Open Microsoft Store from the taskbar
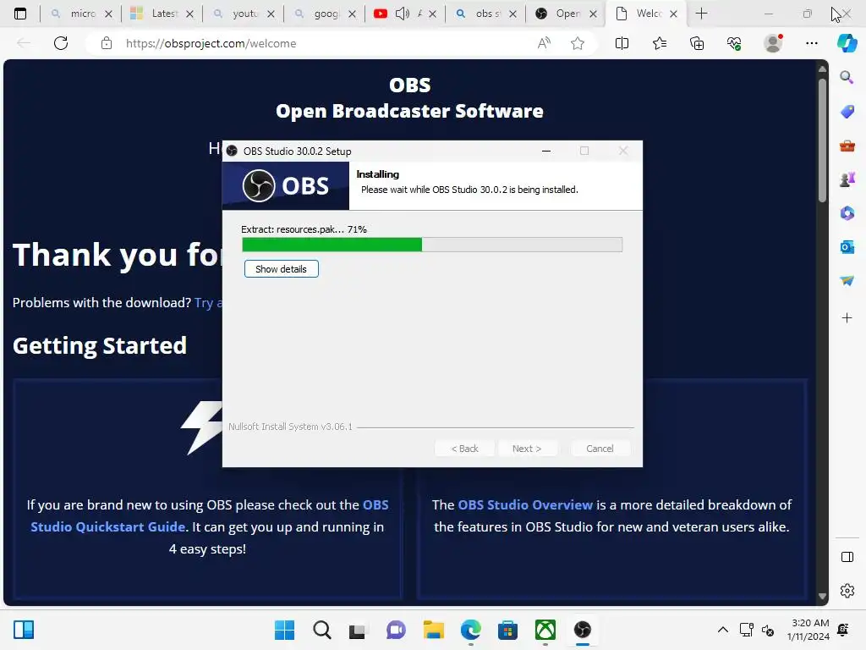Screen dimensions: 866x650 (507, 630)
